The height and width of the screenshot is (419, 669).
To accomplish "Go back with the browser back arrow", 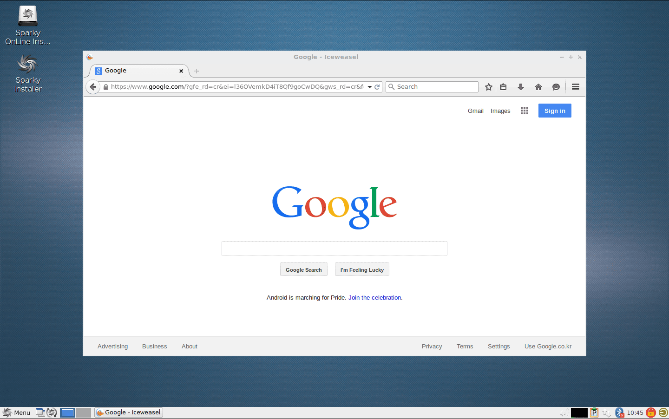I will [93, 86].
